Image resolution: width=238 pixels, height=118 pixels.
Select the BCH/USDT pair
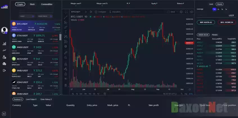click(35, 61)
